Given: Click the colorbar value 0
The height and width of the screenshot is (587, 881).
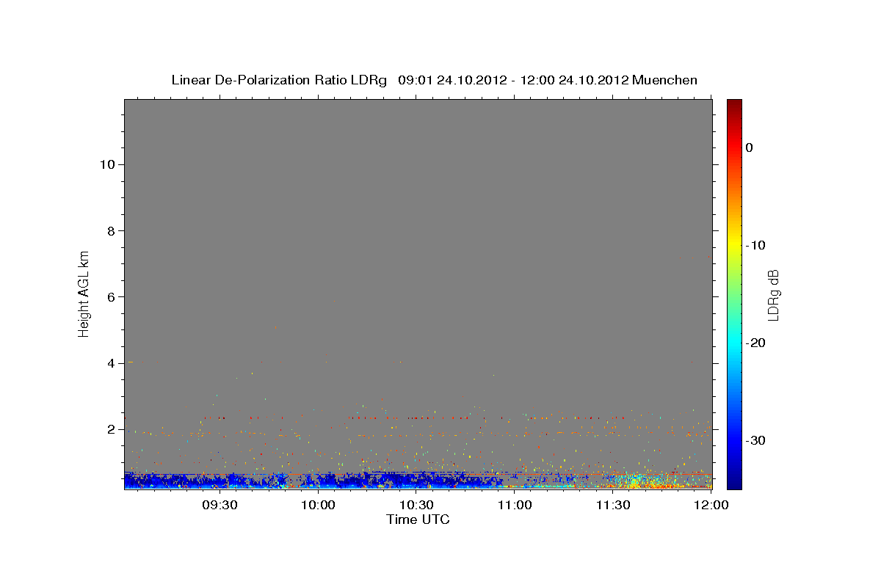Looking at the screenshot, I should point(750,147).
